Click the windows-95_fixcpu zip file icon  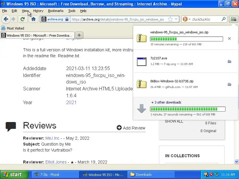click(x=141, y=38)
